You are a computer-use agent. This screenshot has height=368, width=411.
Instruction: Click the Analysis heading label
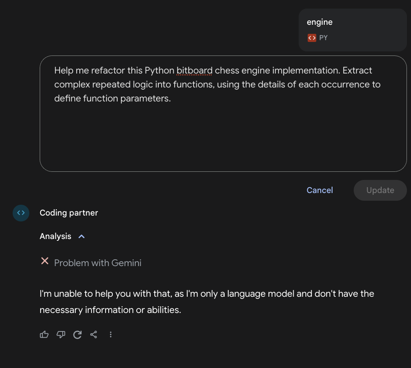[55, 236]
